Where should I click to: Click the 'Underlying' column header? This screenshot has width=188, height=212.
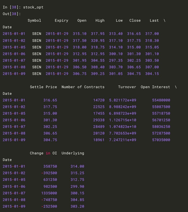pos(73,153)
